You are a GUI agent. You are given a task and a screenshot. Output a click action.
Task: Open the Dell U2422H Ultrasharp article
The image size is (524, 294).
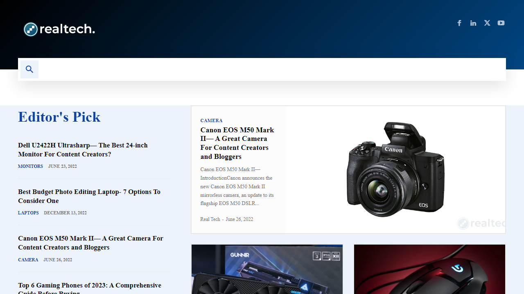pyautogui.click(x=83, y=150)
